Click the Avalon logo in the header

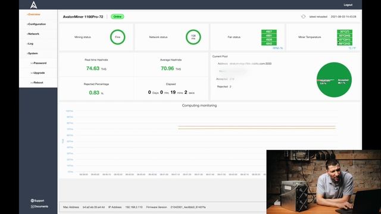[x=34, y=5]
